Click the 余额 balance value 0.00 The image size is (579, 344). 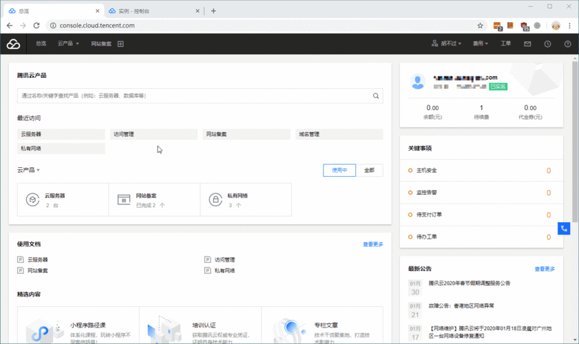(432, 108)
